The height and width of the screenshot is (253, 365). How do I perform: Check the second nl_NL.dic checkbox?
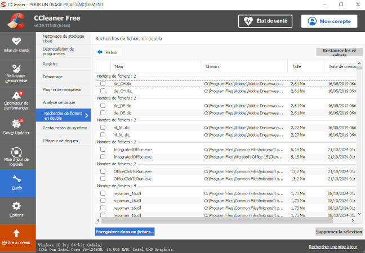(x=103, y=135)
